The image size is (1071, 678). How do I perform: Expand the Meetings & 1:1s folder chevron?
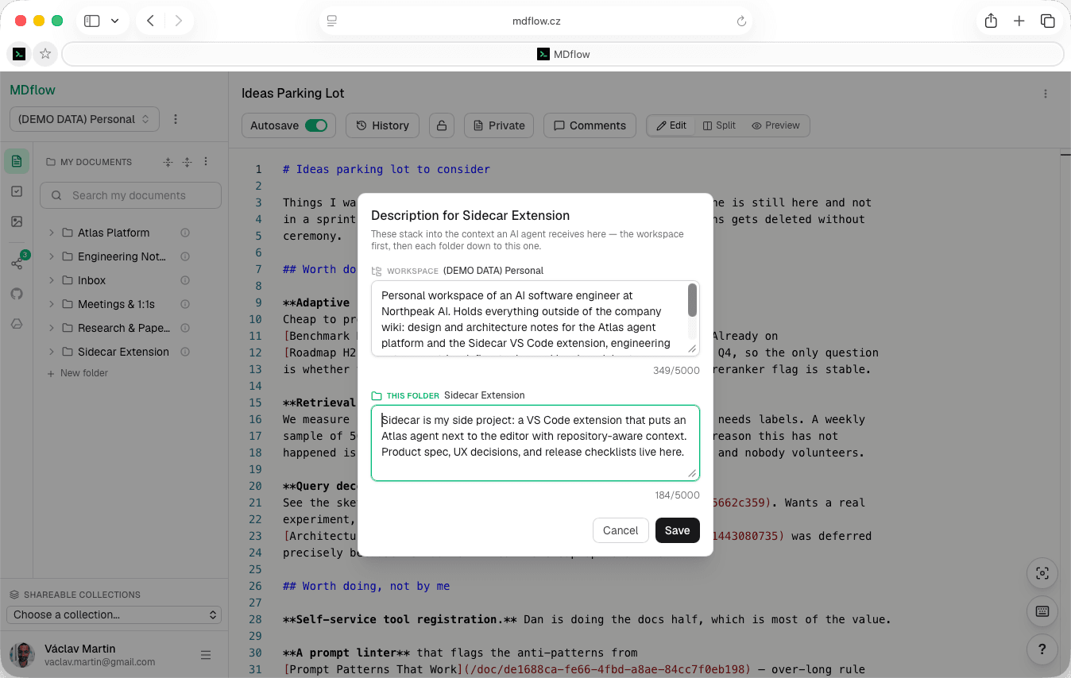[x=52, y=304]
